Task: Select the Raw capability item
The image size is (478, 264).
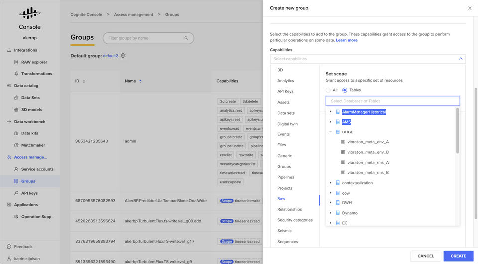Action: (x=282, y=198)
